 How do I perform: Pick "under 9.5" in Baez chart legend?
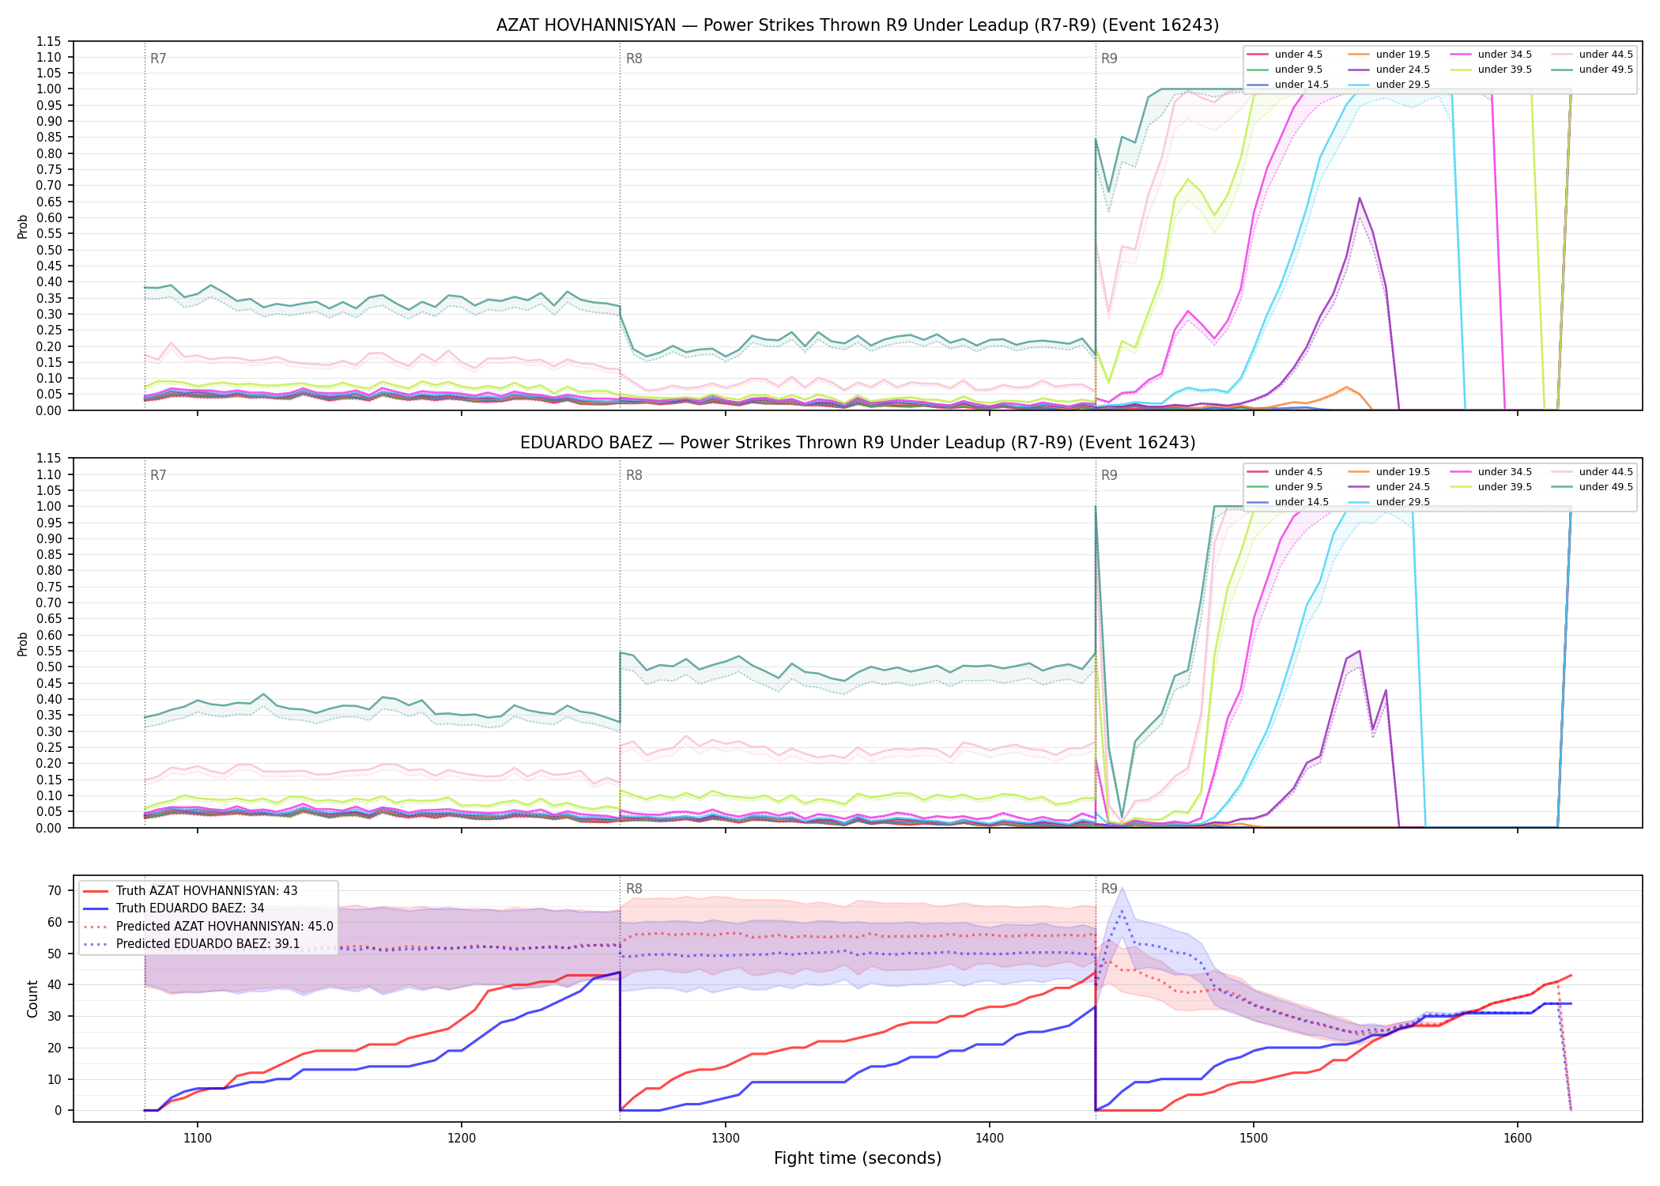pos(1285,487)
